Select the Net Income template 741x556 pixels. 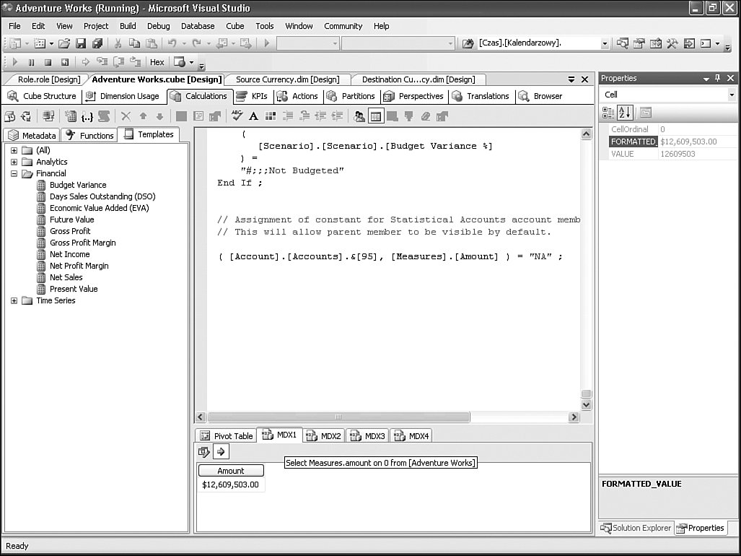(x=70, y=254)
